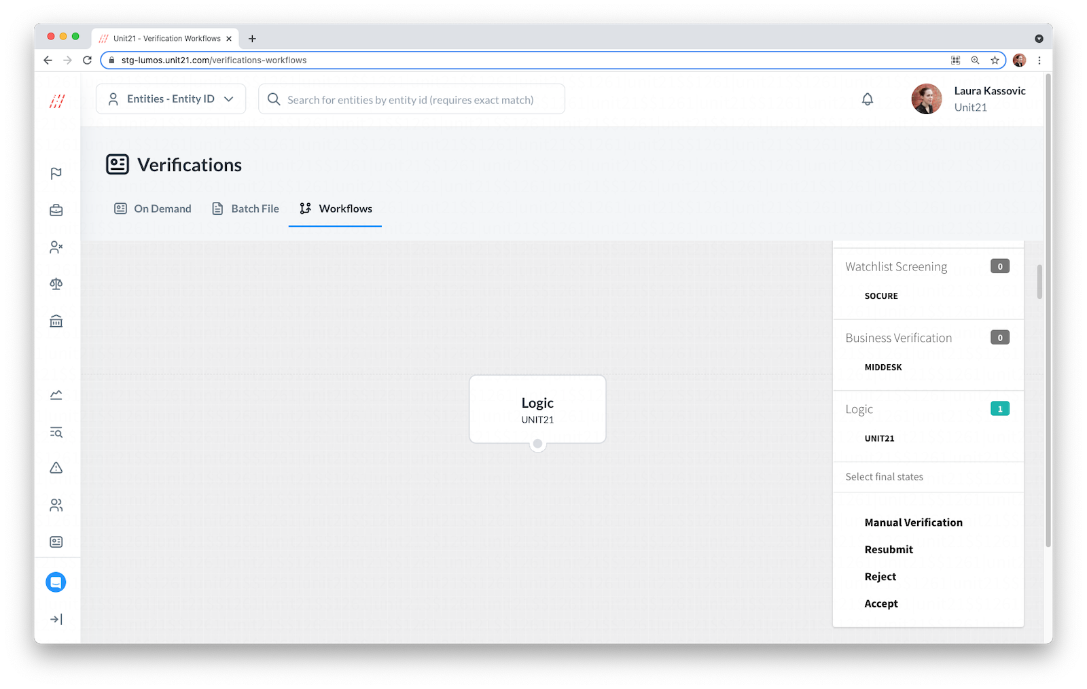Image resolution: width=1087 pixels, height=689 pixels.
Task: Open Chrome's three-dot menu
Action: pos(1039,60)
